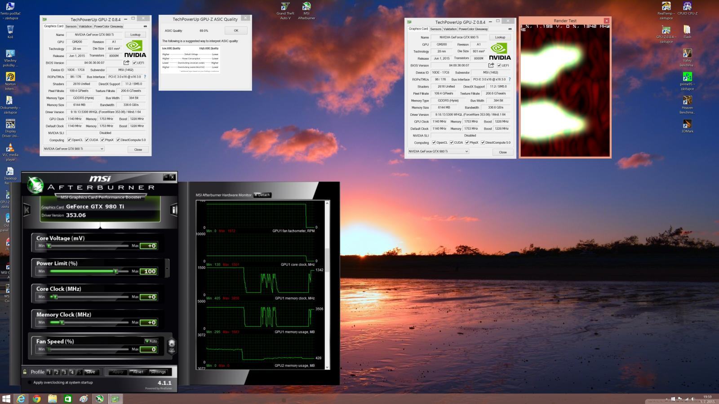Toggle UEFI checkbox in GPU-Z beside Render Test
The height and width of the screenshot is (404, 719).
point(499,66)
